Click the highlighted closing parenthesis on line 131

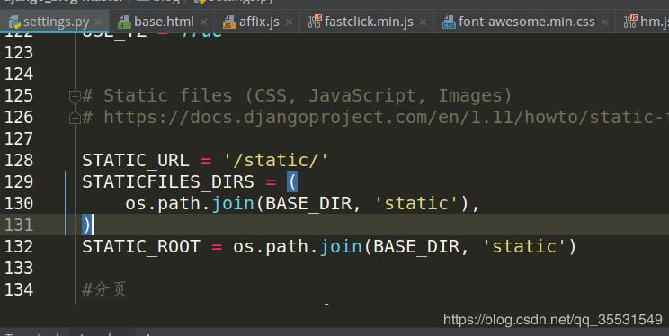87,225
